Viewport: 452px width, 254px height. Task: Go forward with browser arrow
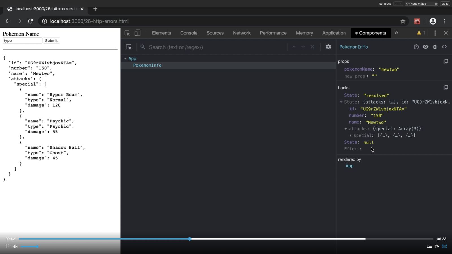19,21
